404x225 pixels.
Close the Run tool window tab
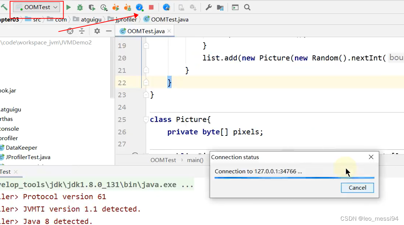tap(16, 172)
